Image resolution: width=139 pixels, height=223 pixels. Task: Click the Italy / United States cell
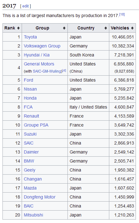(88, 107)
